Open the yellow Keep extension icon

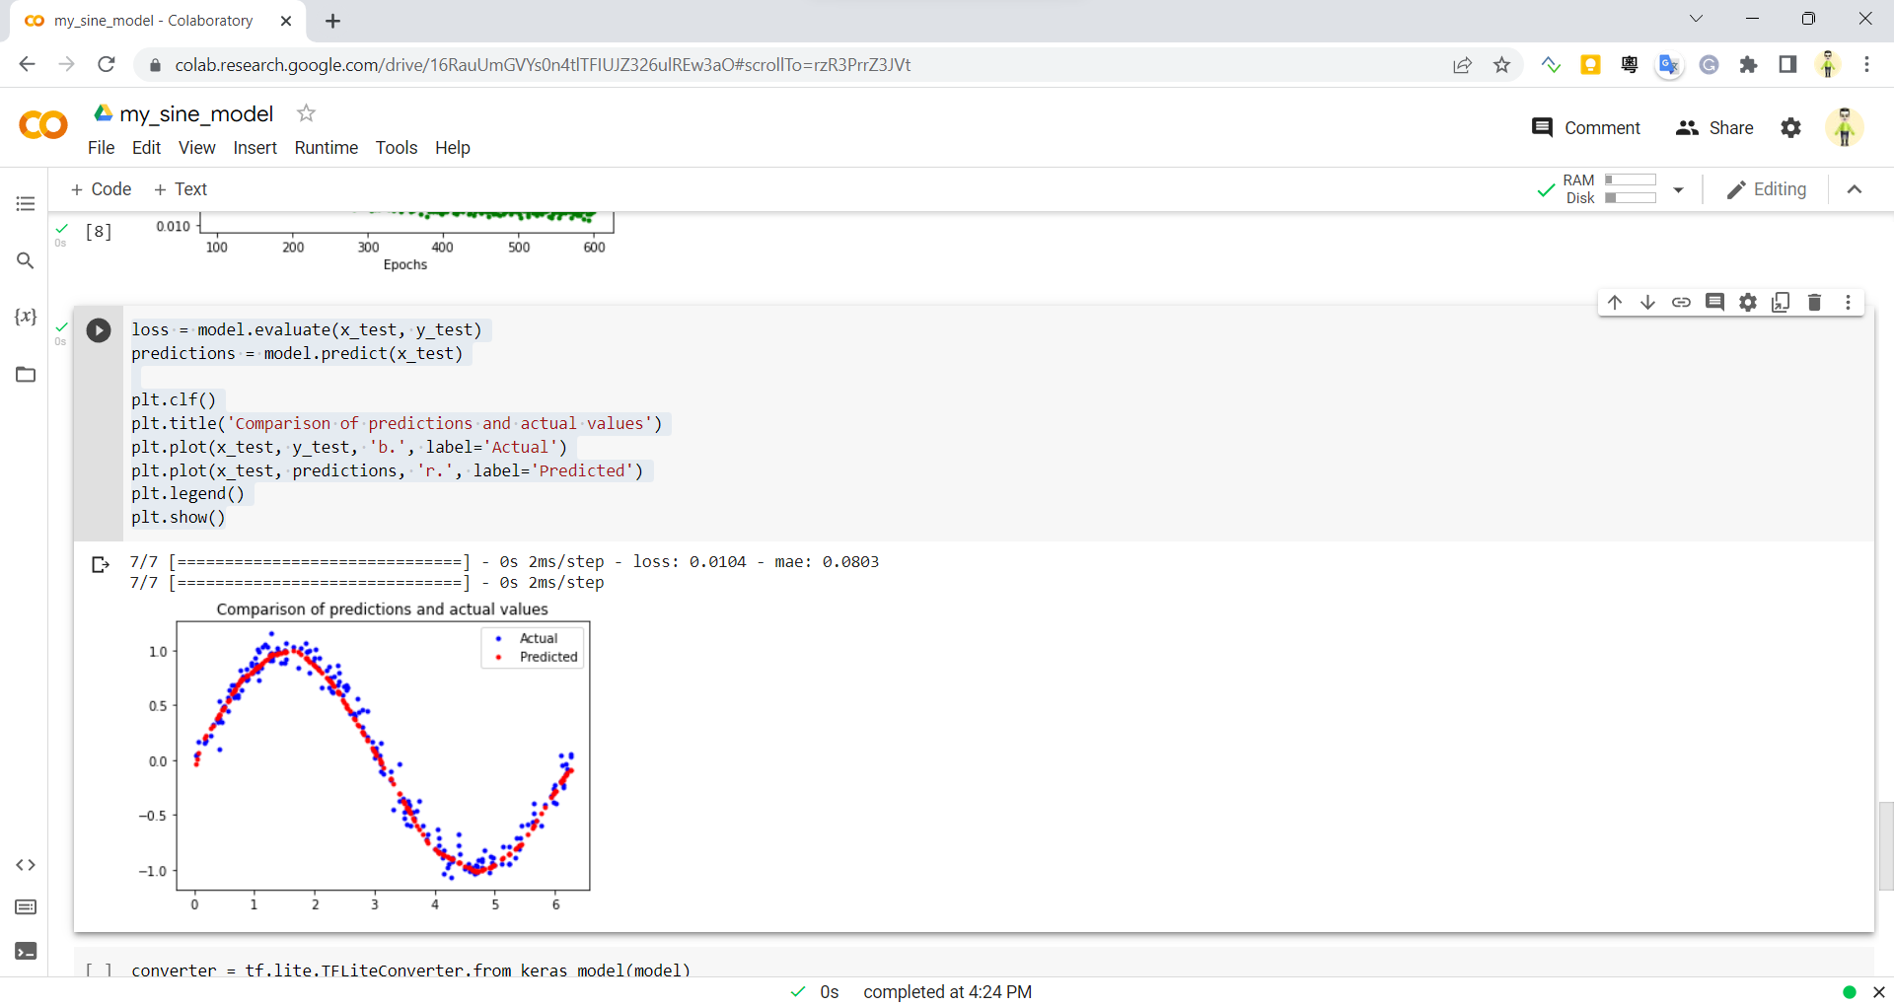(x=1590, y=65)
